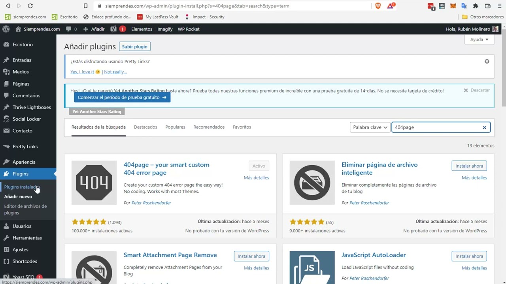Open the browser extensions puzzle icon
Image resolution: width=506 pixels, height=284 pixels.
pyautogui.click(x=476, y=6)
